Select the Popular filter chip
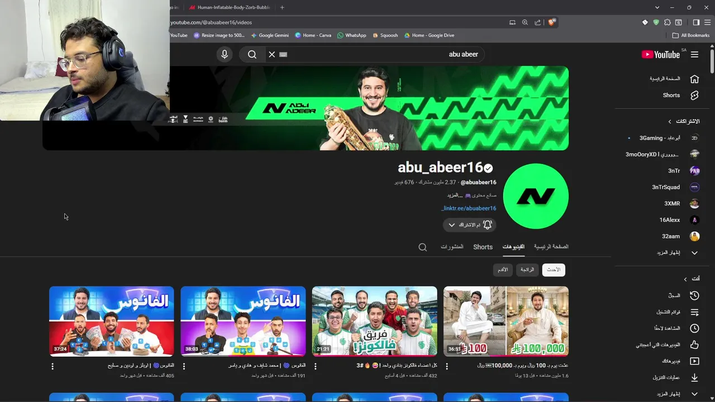 click(527, 270)
